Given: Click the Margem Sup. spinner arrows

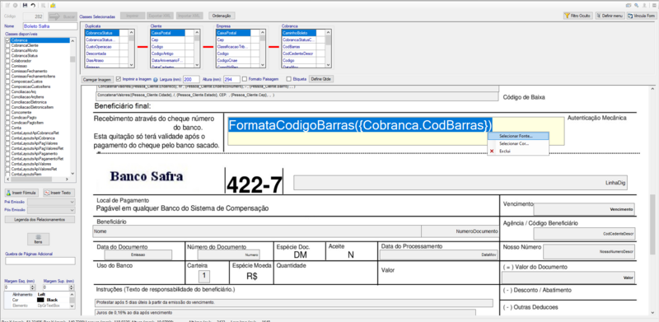Looking at the screenshot, I should [72, 287].
